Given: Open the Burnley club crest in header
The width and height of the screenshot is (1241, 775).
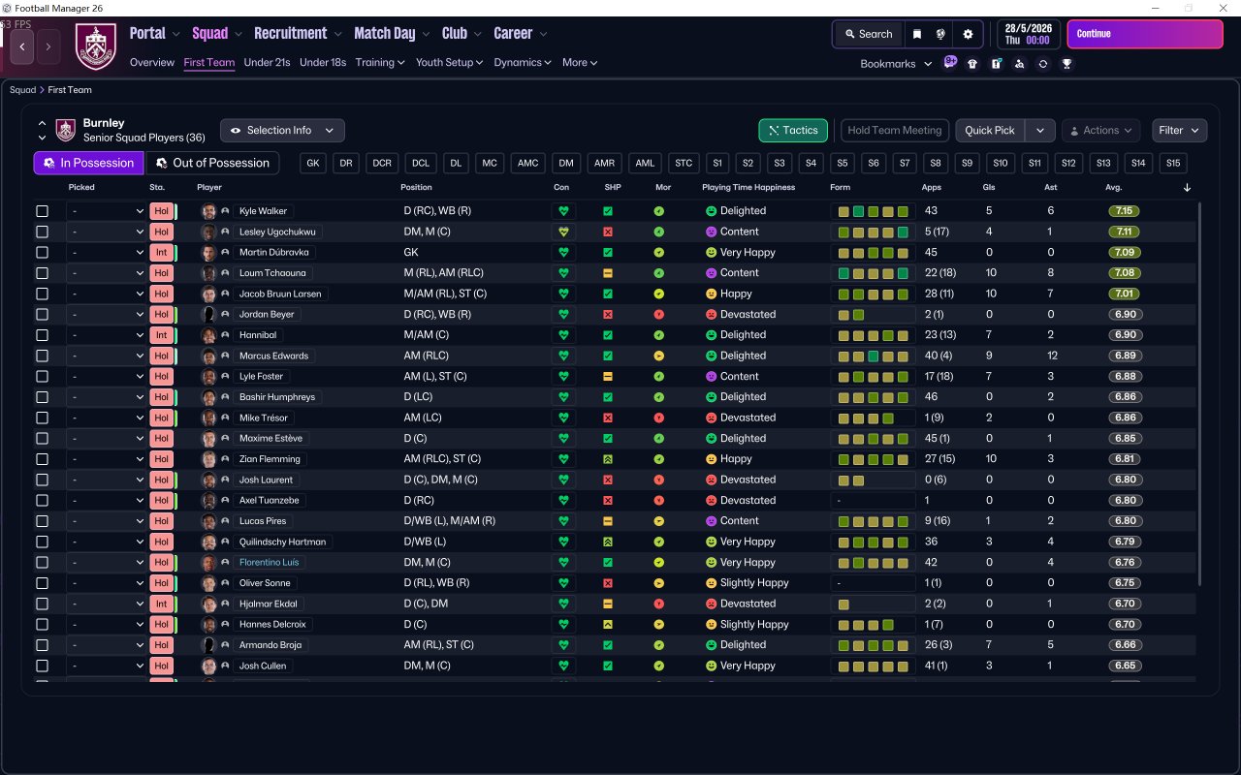Looking at the screenshot, I should (95, 46).
